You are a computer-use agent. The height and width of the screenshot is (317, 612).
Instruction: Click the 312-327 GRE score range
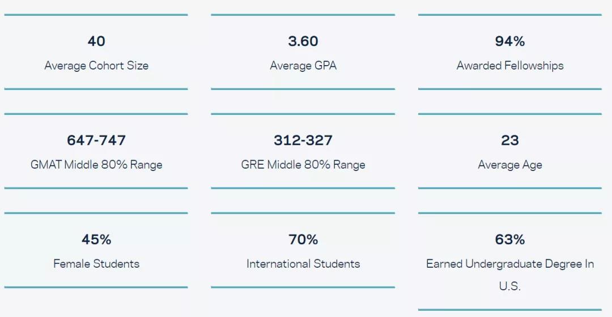click(303, 140)
